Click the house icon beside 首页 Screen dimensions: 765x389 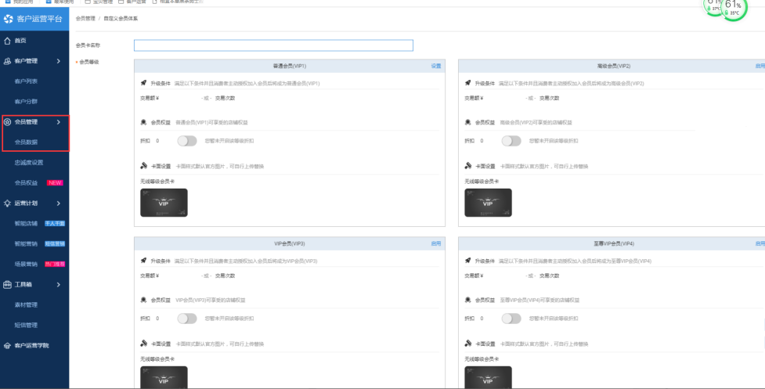pos(7,41)
